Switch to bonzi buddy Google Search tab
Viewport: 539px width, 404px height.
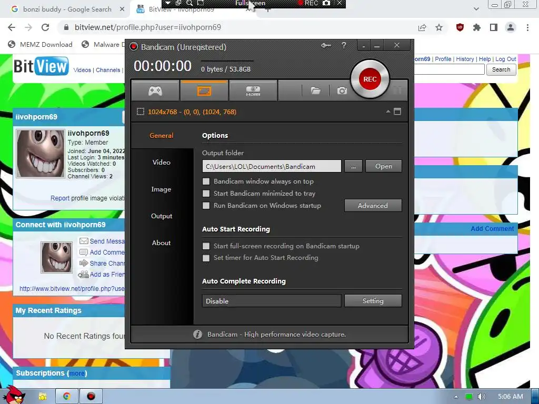point(67,9)
